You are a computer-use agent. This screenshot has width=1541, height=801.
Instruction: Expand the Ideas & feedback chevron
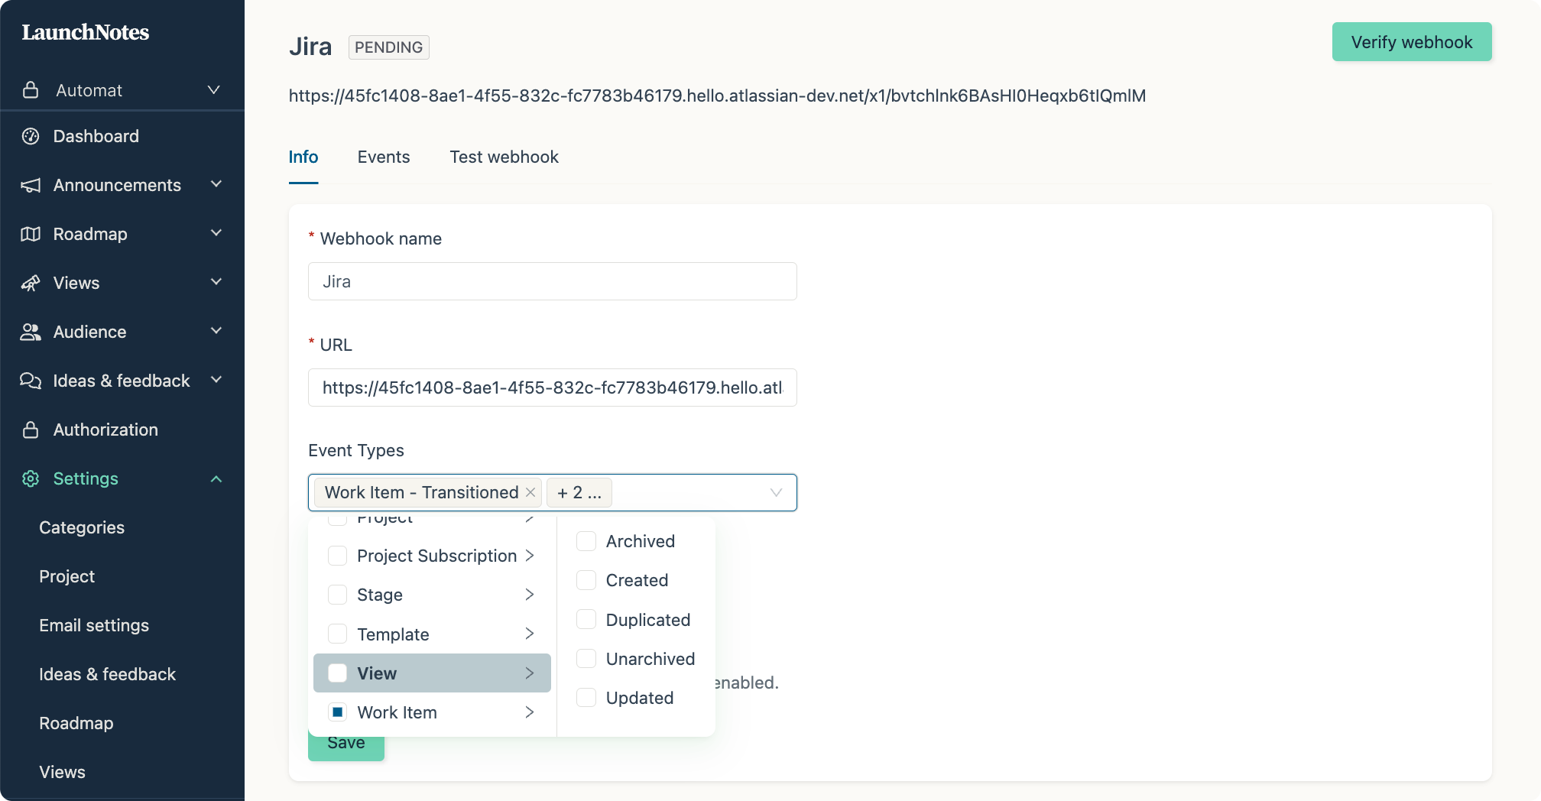coord(216,380)
